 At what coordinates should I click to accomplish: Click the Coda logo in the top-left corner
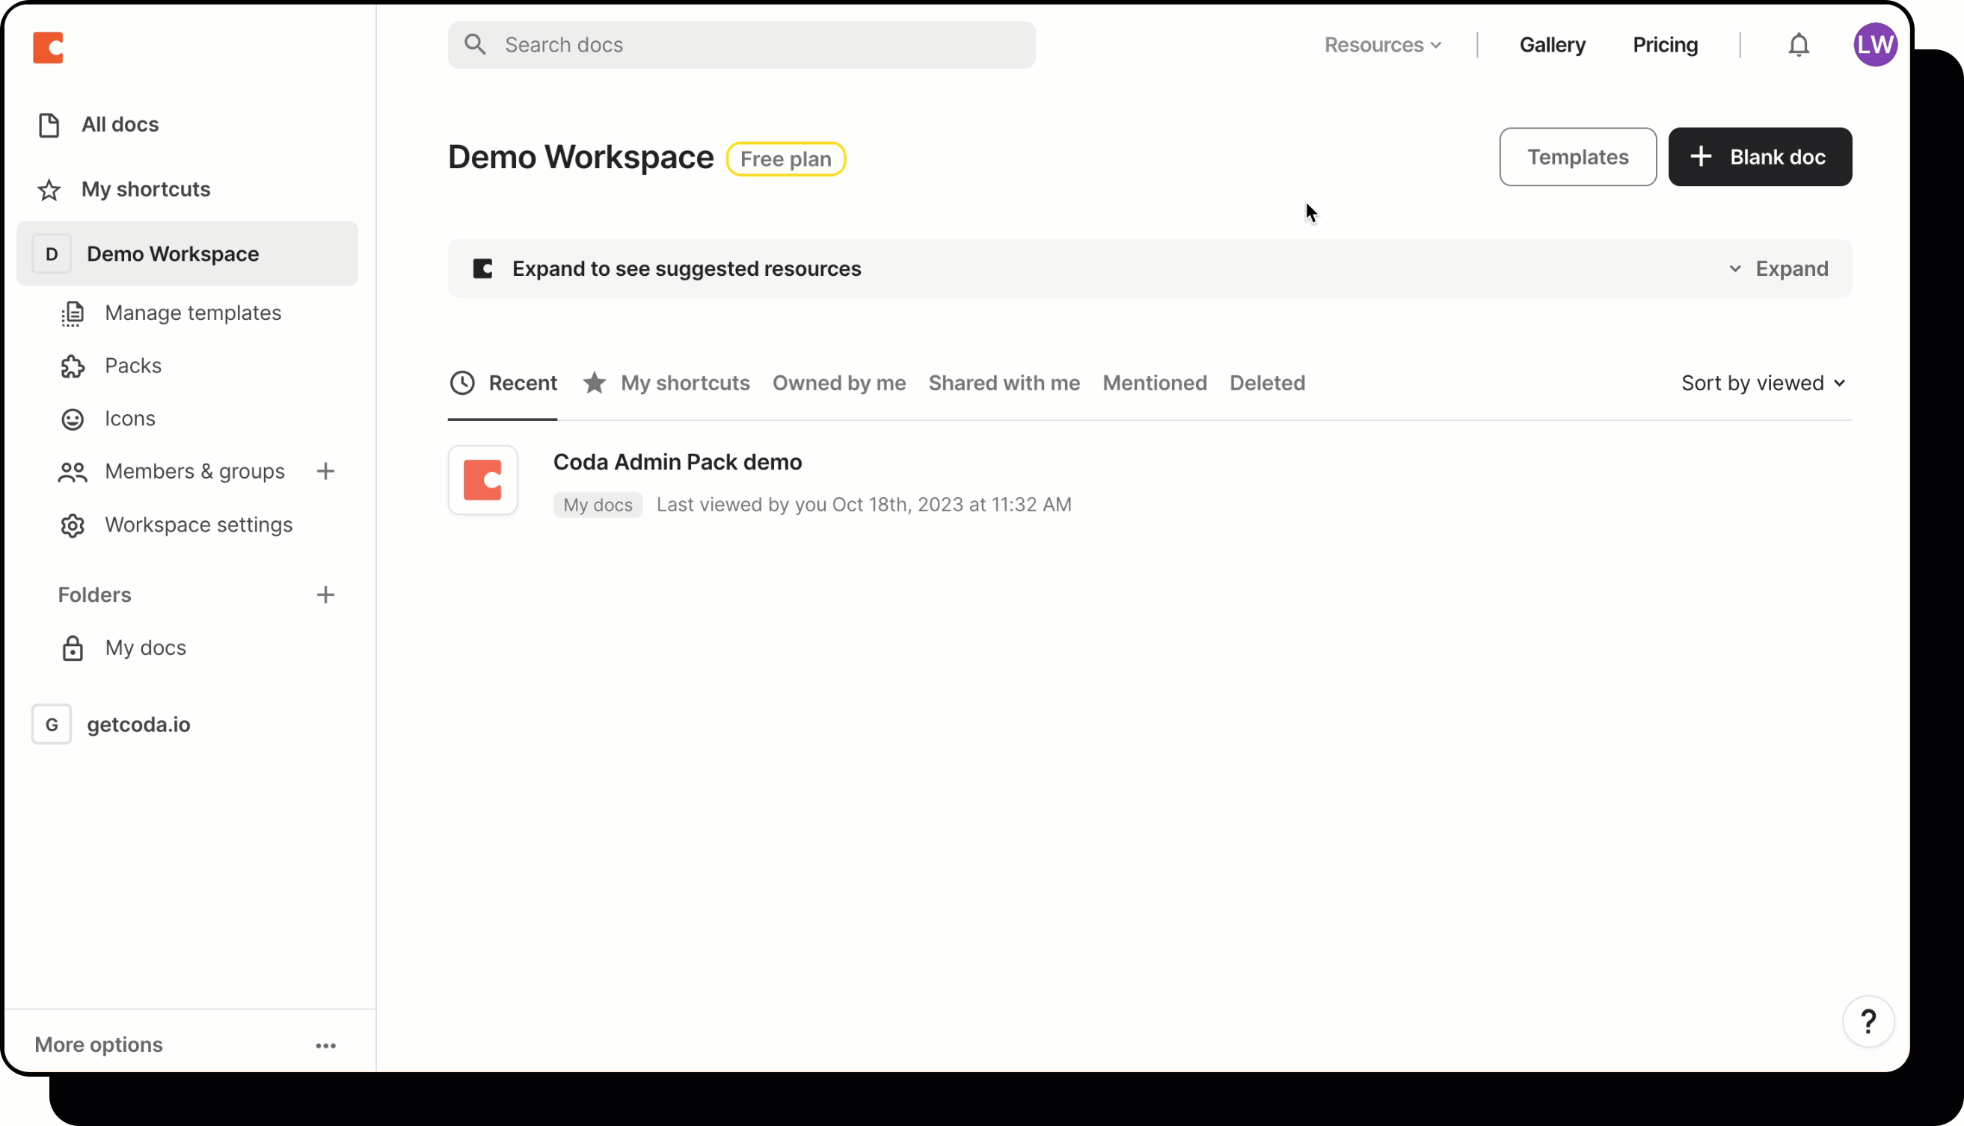point(48,46)
